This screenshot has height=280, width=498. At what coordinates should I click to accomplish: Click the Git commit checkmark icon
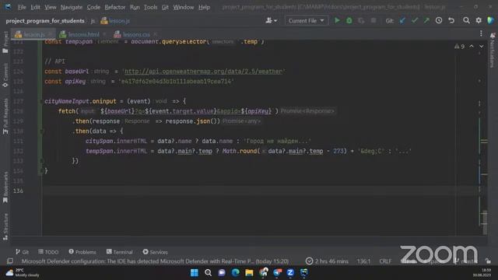pos(415,21)
